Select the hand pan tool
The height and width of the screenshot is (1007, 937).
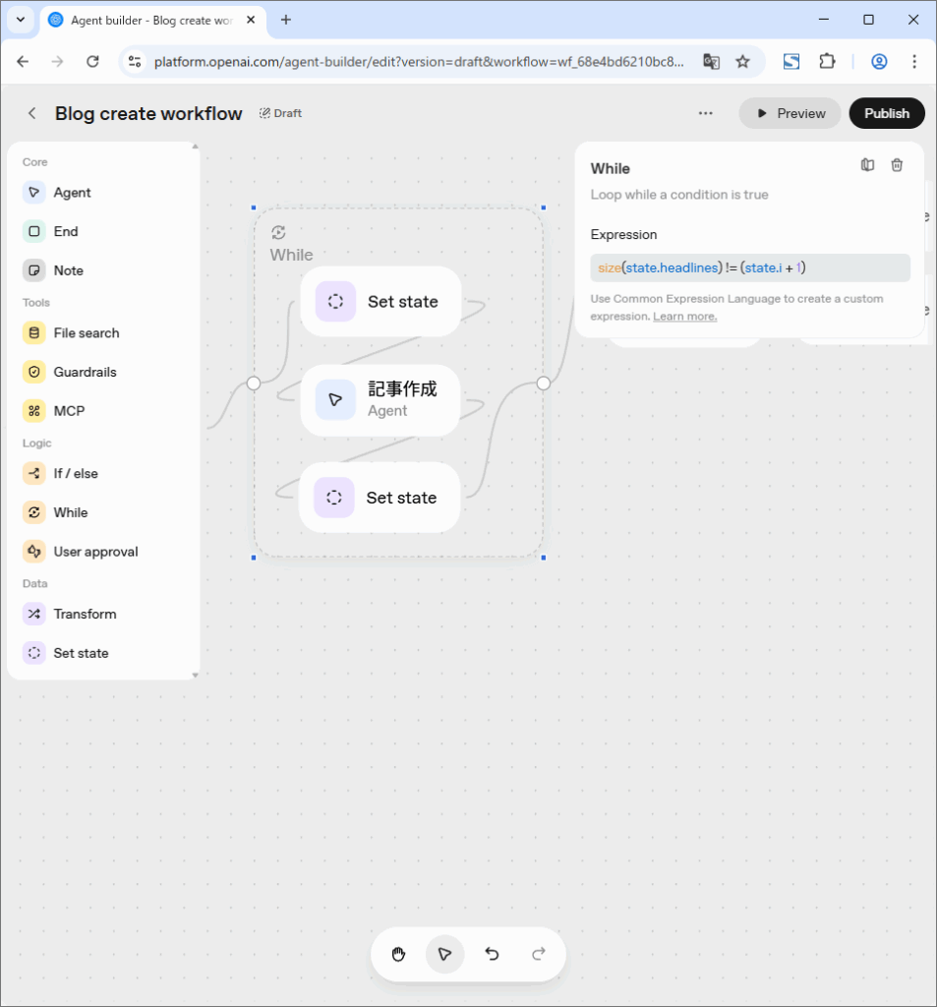click(398, 954)
